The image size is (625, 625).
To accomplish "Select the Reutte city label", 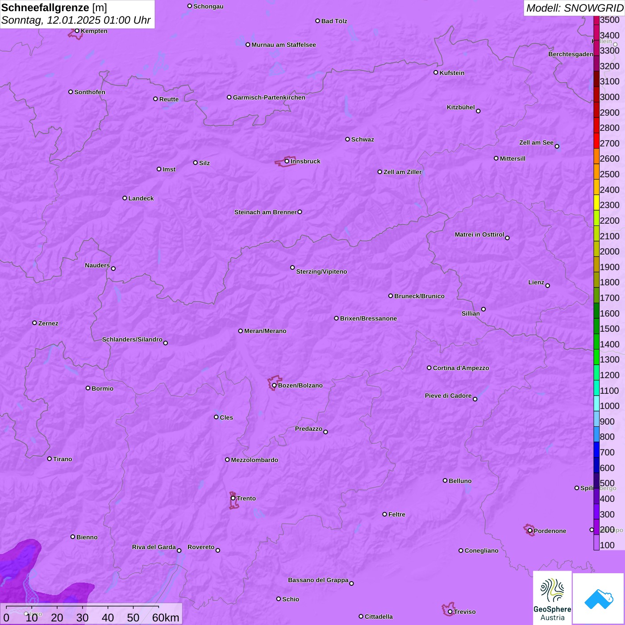I will click(169, 99).
